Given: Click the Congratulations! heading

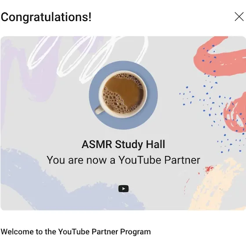Looking at the screenshot, I should coord(46,17).
